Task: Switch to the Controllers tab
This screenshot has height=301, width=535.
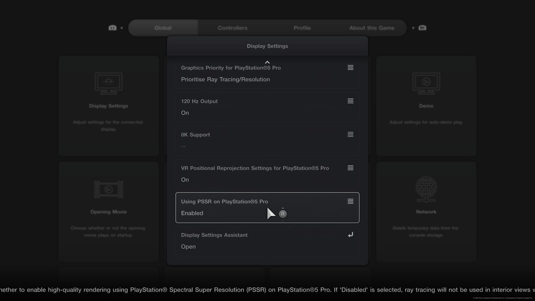Action: (232, 28)
